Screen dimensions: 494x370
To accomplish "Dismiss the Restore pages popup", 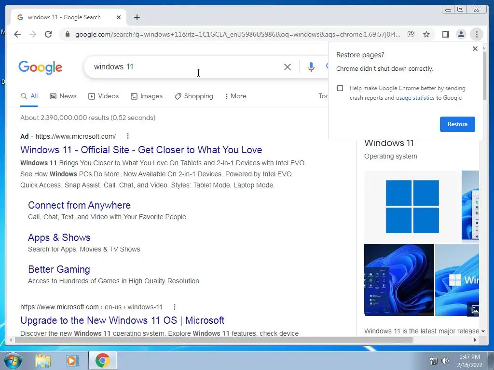I will pos(475,49).
